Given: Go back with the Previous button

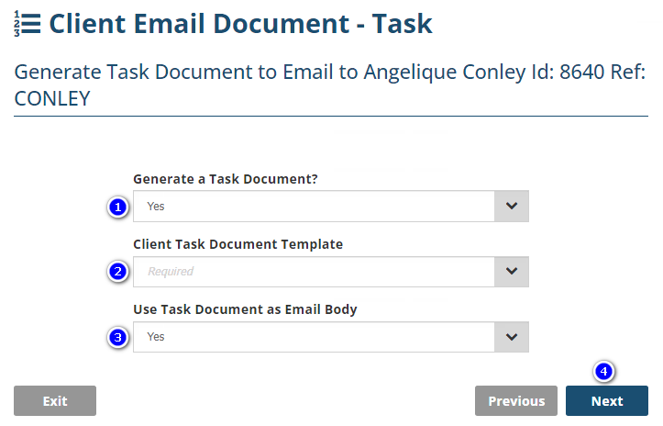Looking at the screenshot, I should [516, 401].
